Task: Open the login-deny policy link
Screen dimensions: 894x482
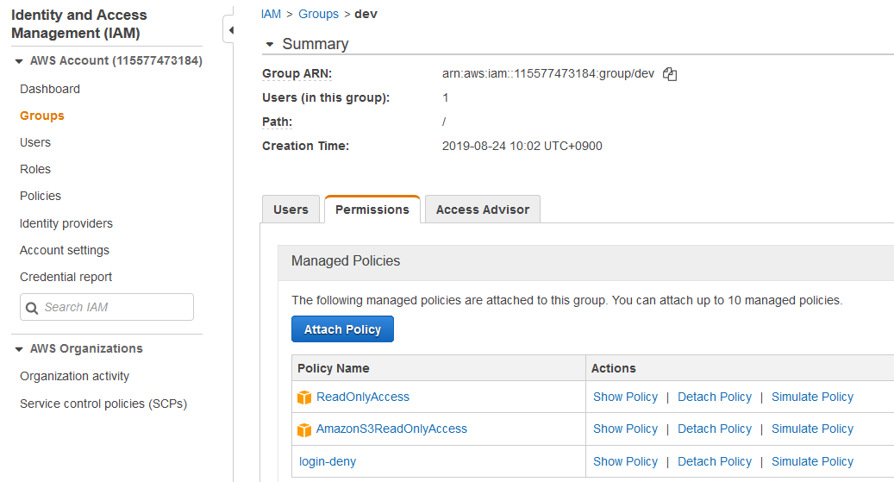Action: pos(328,461)
